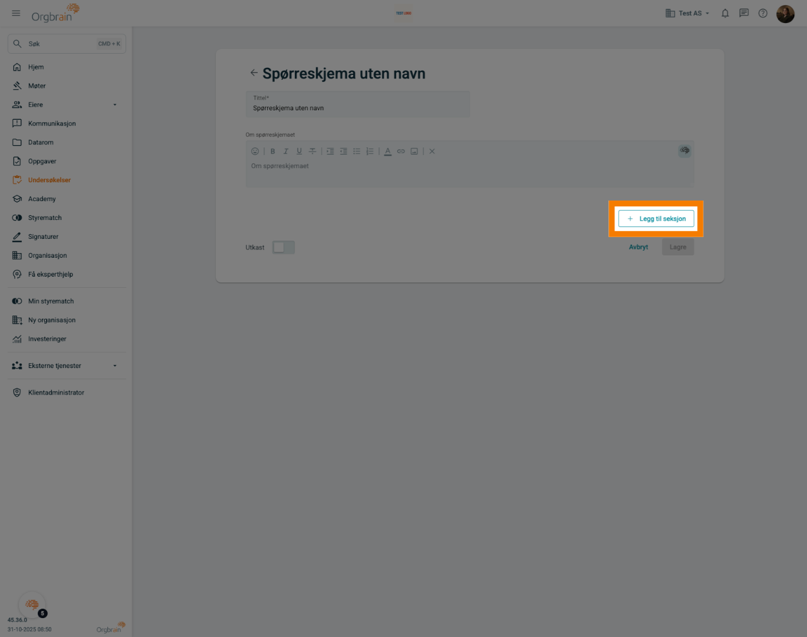The width and height of the screenshot is (807, 637).
Task: Open the chat messages icon
Action: point(744,13)
